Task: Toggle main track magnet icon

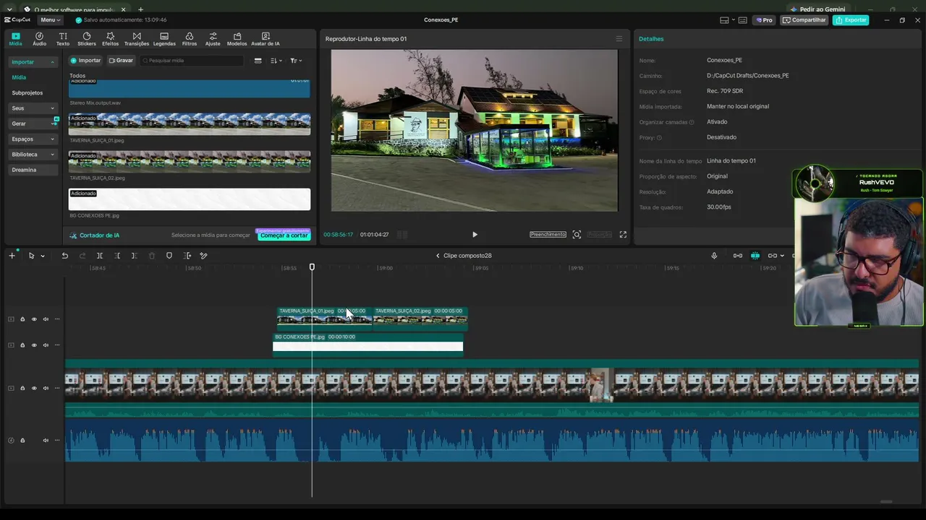Action: coord(737,256)
